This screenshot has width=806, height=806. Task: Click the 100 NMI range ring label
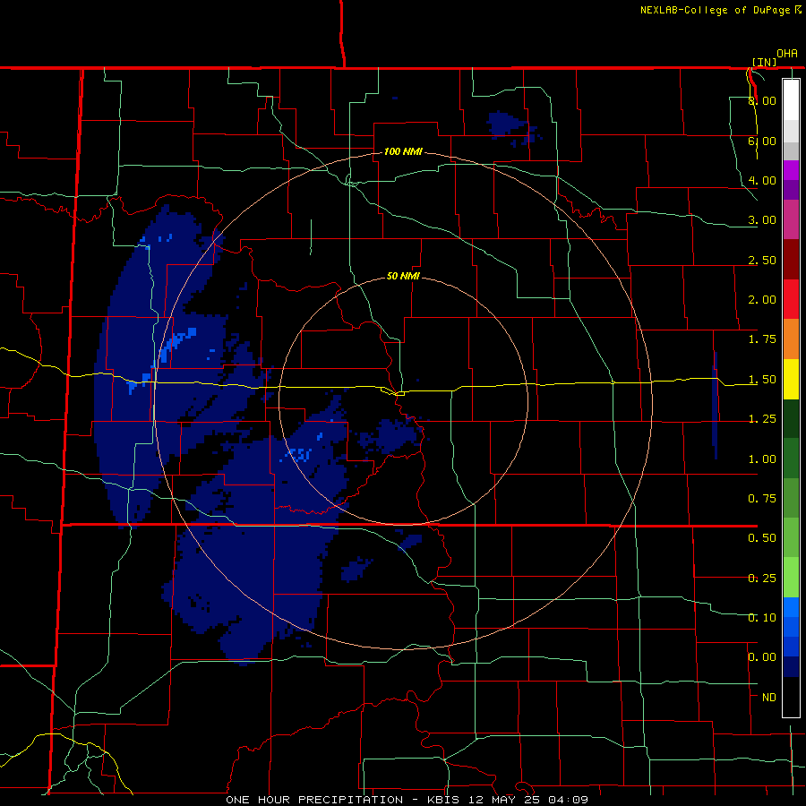pos(403,151)
